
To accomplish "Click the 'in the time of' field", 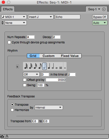I will click(72, 74).
